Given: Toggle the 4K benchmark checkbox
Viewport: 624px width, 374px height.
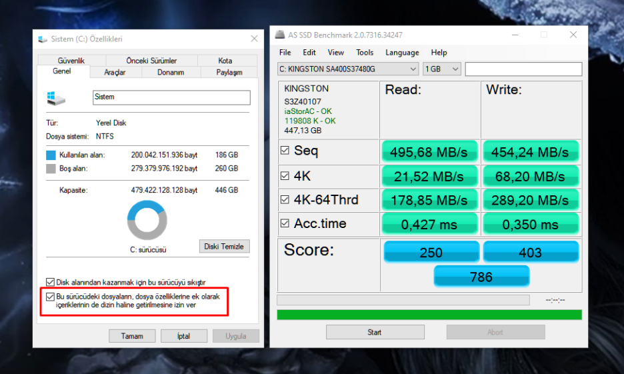Looking at the screenshot, I should 285,176.
